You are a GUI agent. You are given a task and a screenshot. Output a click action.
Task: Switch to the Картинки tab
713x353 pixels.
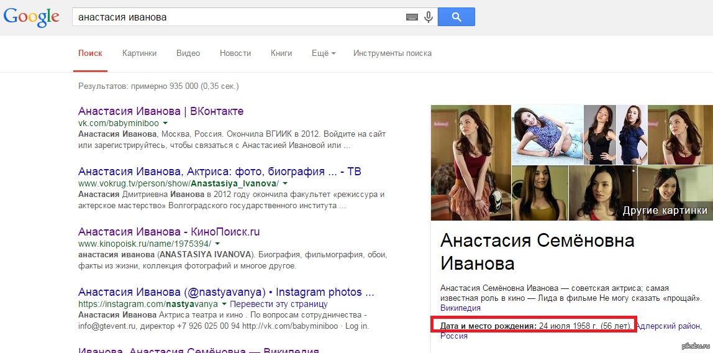click(139, 53)
